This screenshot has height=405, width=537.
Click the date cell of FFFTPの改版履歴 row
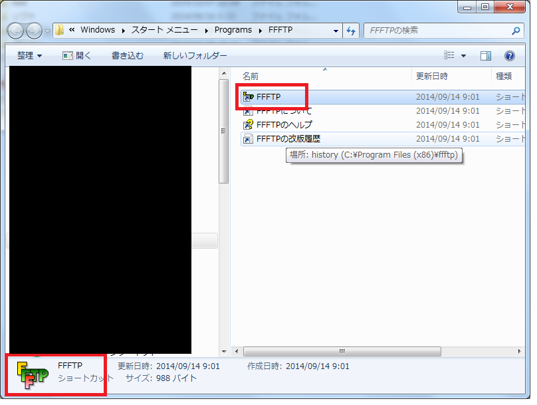[448, 139]
